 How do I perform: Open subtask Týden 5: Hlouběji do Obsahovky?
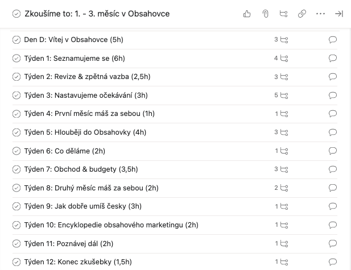tap(85, 132)
